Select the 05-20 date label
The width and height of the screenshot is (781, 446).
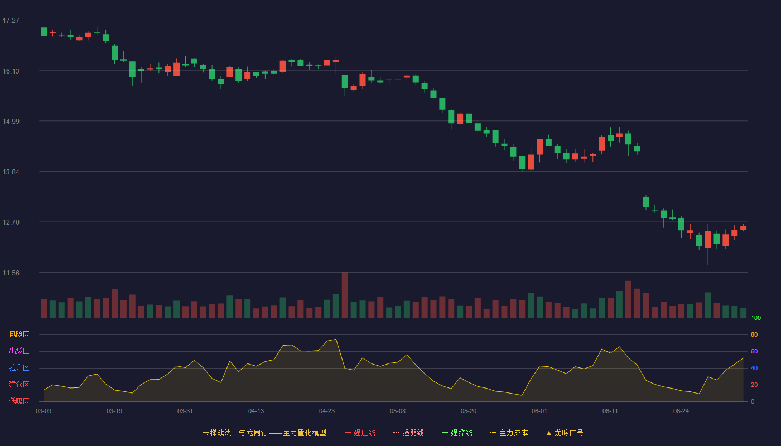(469, 411)
